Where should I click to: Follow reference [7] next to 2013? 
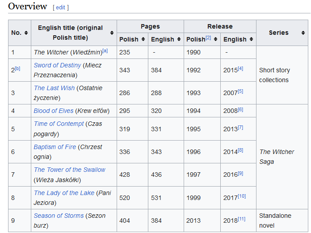tap(240, 127)
